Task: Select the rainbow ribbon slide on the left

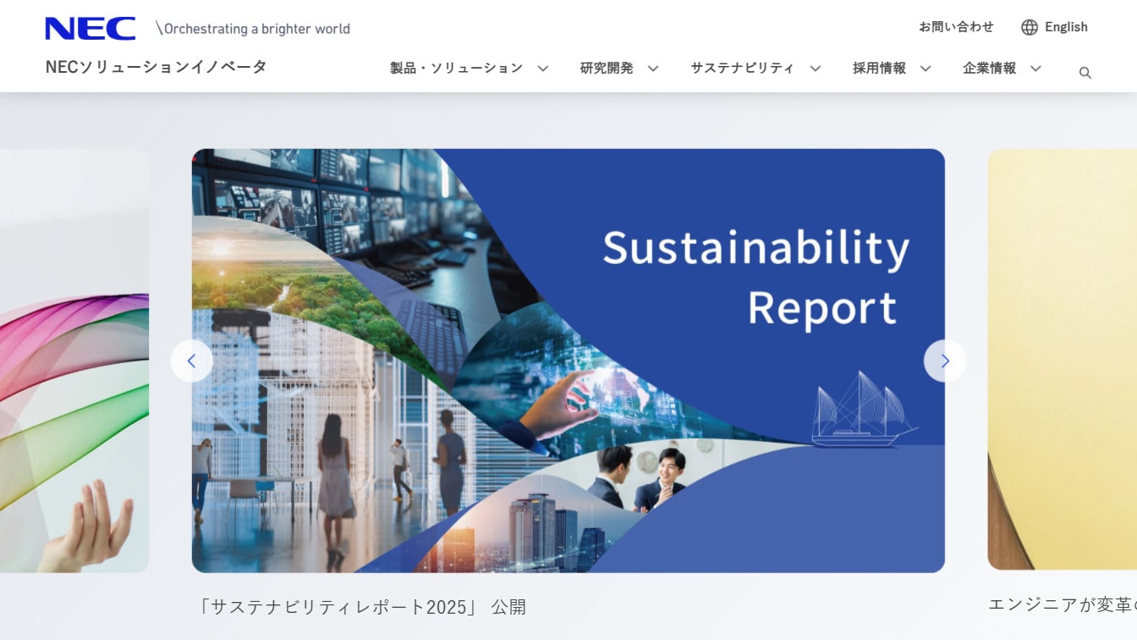Action: [74, 361]
